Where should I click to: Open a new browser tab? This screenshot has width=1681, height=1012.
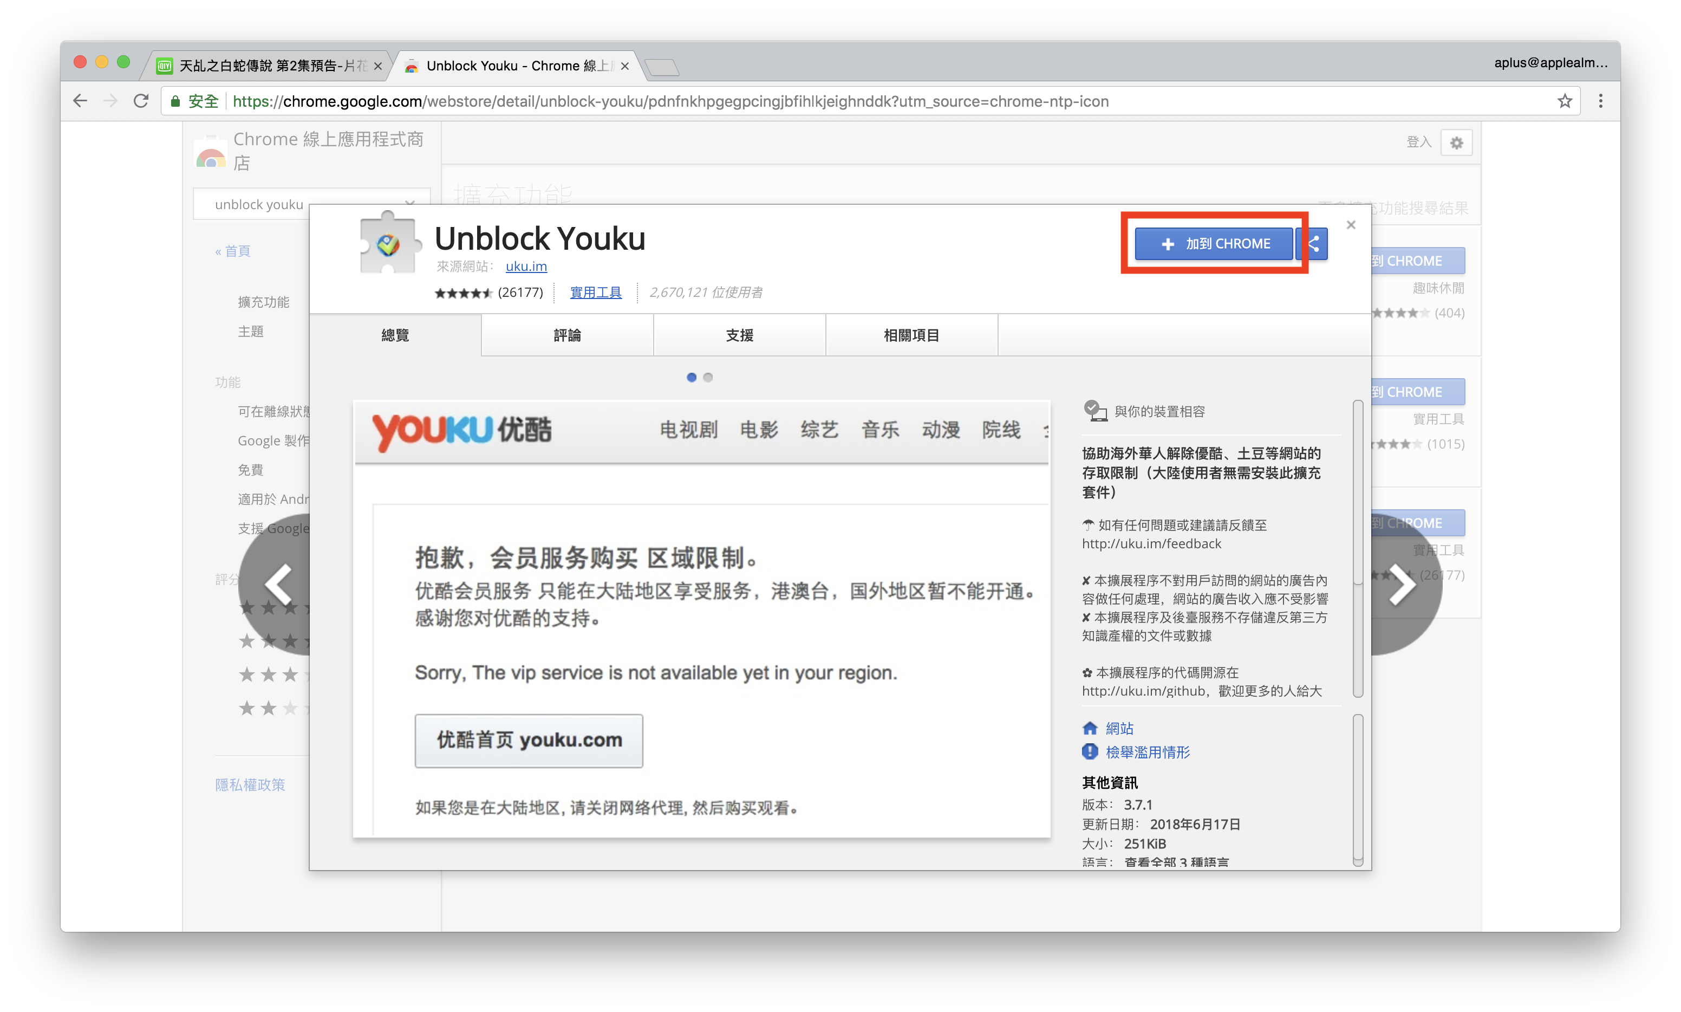pyautogui.click(x=661, y=67)
